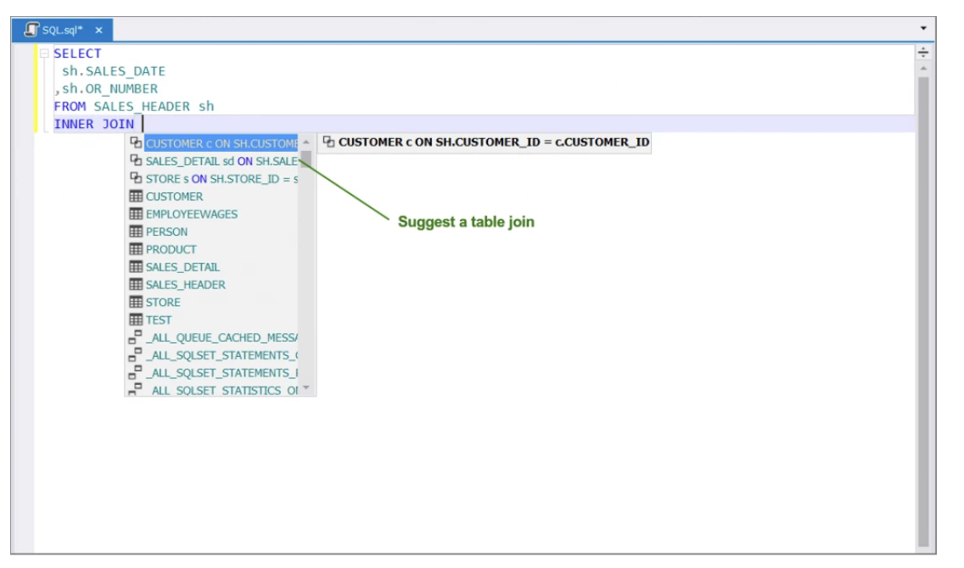Click the SQL script file icon on tab
This screenshot has height=568, width=964.
(31, 30)
